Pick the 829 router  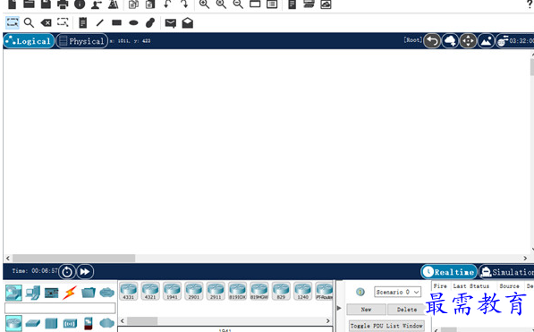click(281, 291)
